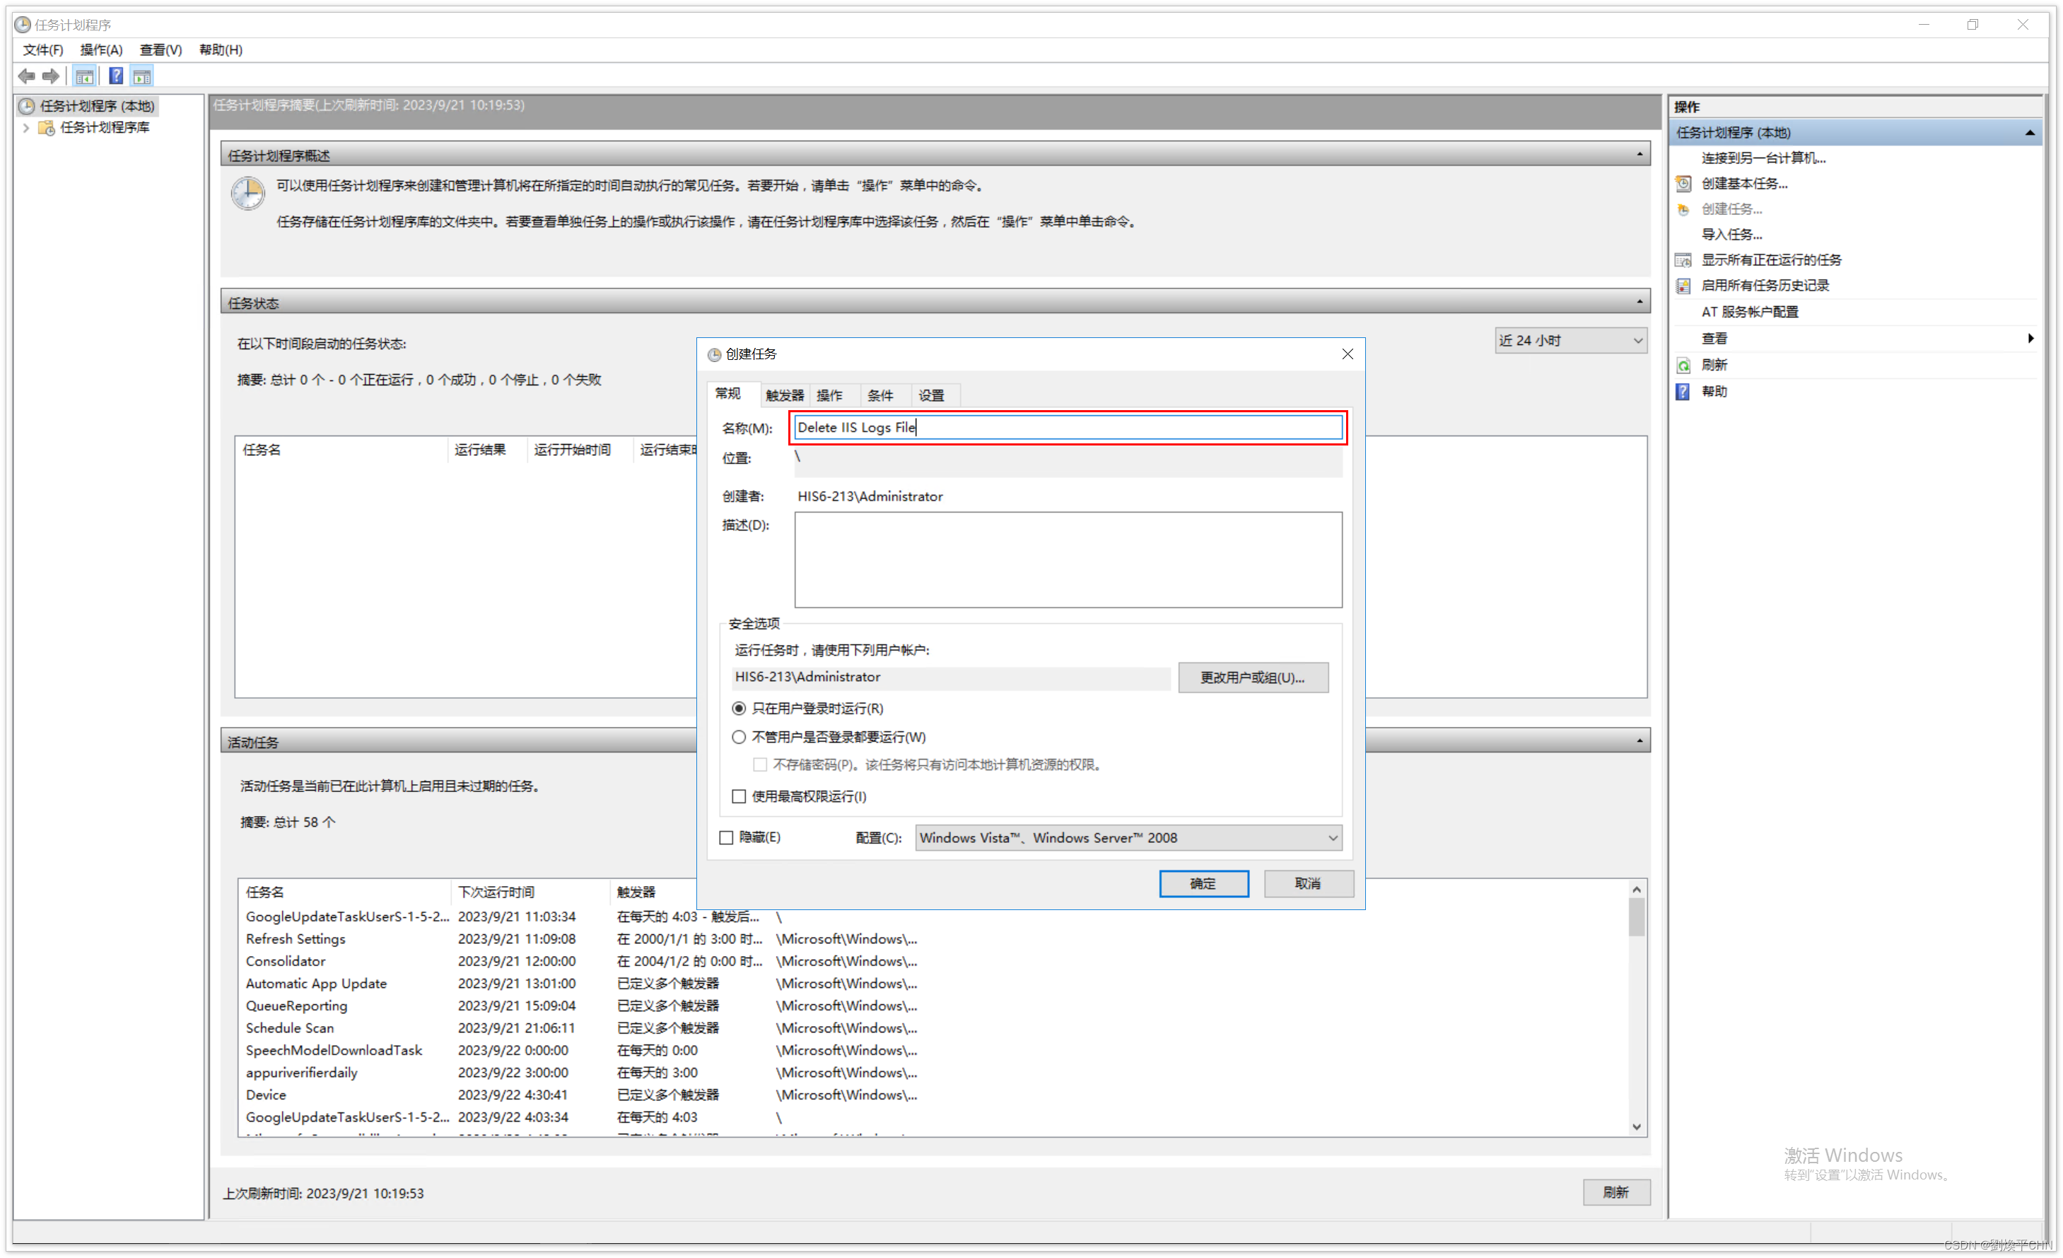Viewport: 2063px width, 1258px height.
Task: Click the 创建基本任务 icon
Action: tap(1683, 183)
